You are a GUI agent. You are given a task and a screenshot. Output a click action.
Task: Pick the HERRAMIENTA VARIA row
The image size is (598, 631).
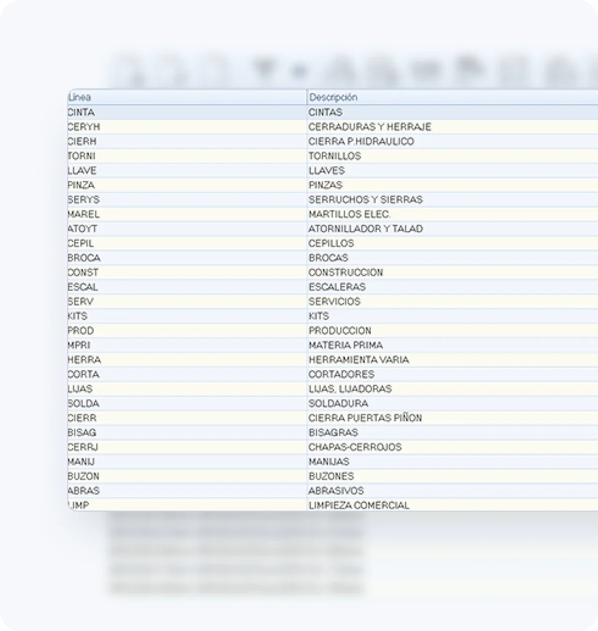359,360
